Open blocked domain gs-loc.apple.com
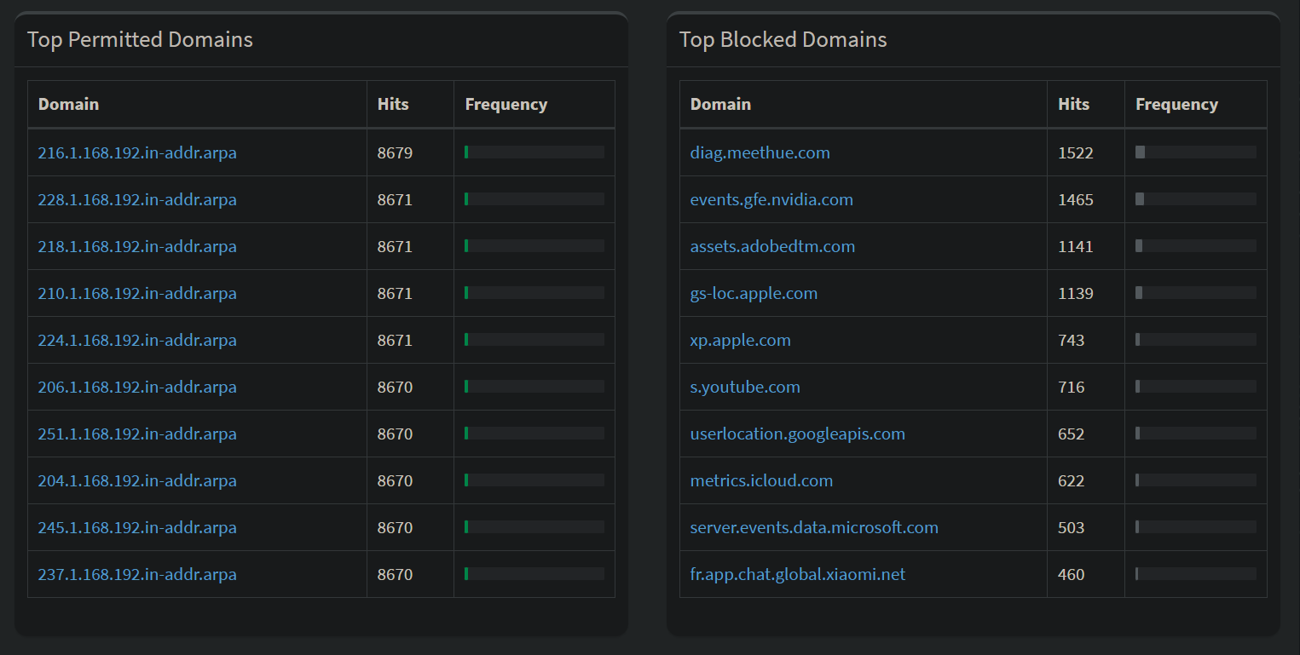 (754, 293)
